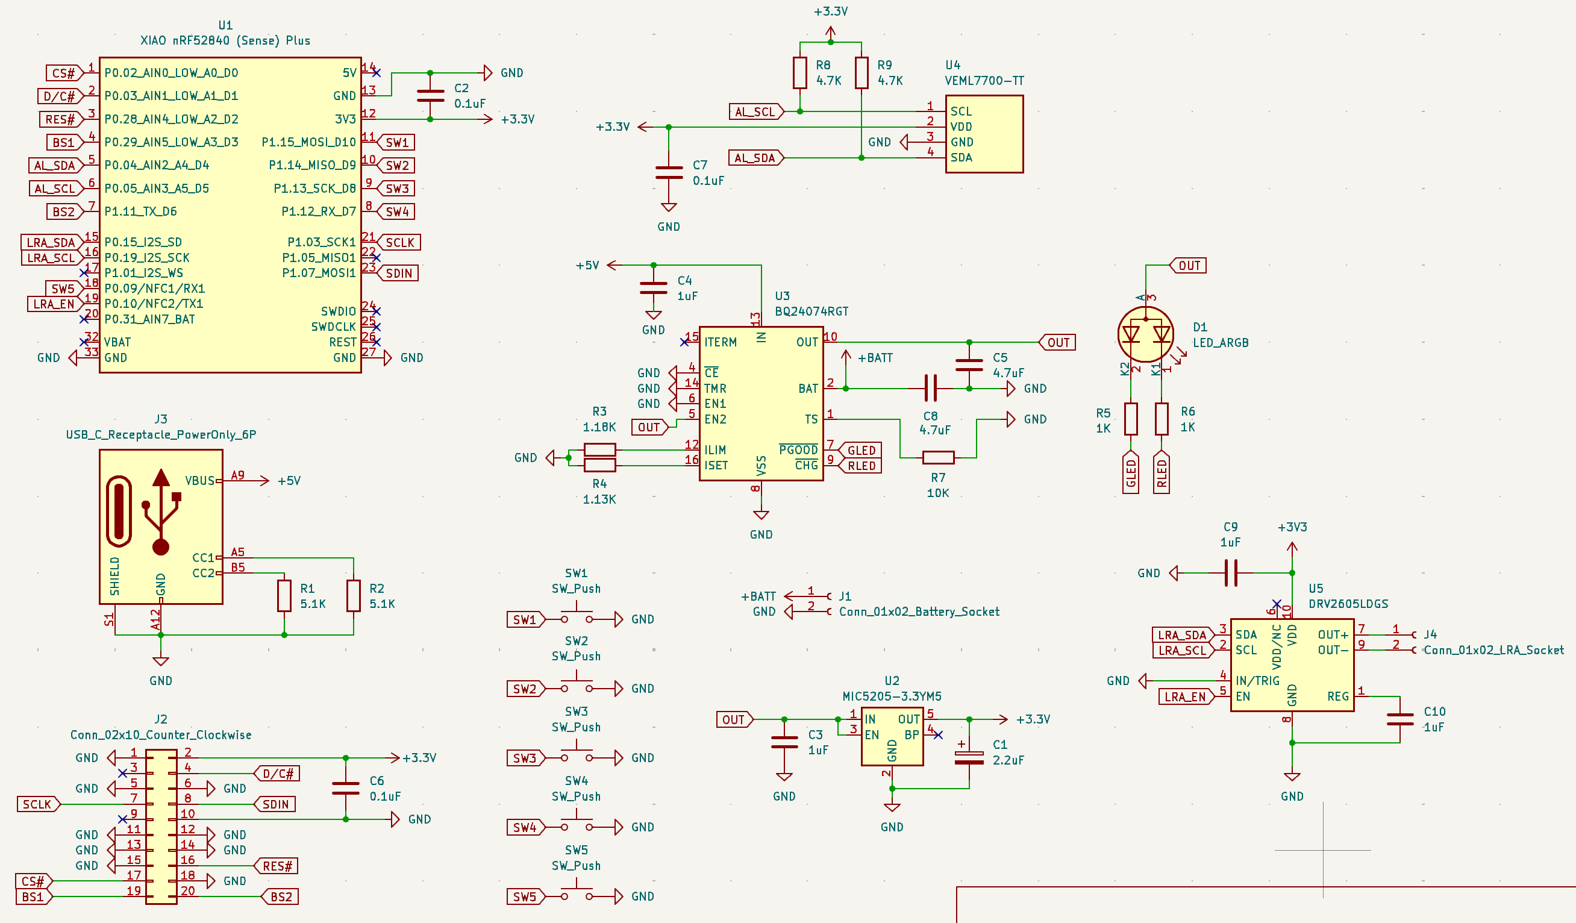Click the D1 dual LED symbol
The width and height of the screenshot is (1576, 923).
click(x=1146, y=334)
